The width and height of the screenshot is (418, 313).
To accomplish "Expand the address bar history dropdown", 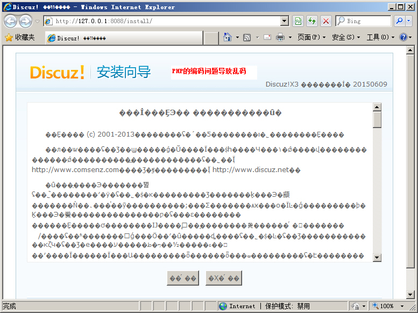I will click(285, 21).
